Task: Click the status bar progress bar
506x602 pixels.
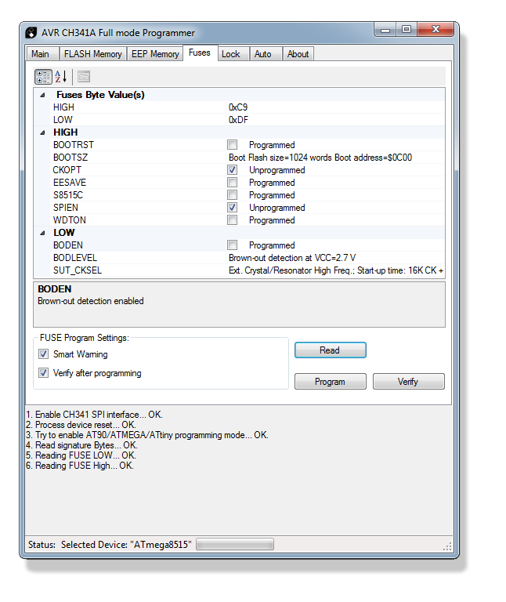Action: tap(235, 545)
